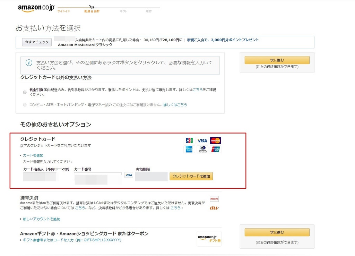The width and height of the screenshot is (355, 256).
Task: Click the クレジットカードを追加 button
Action: point(191,176)
